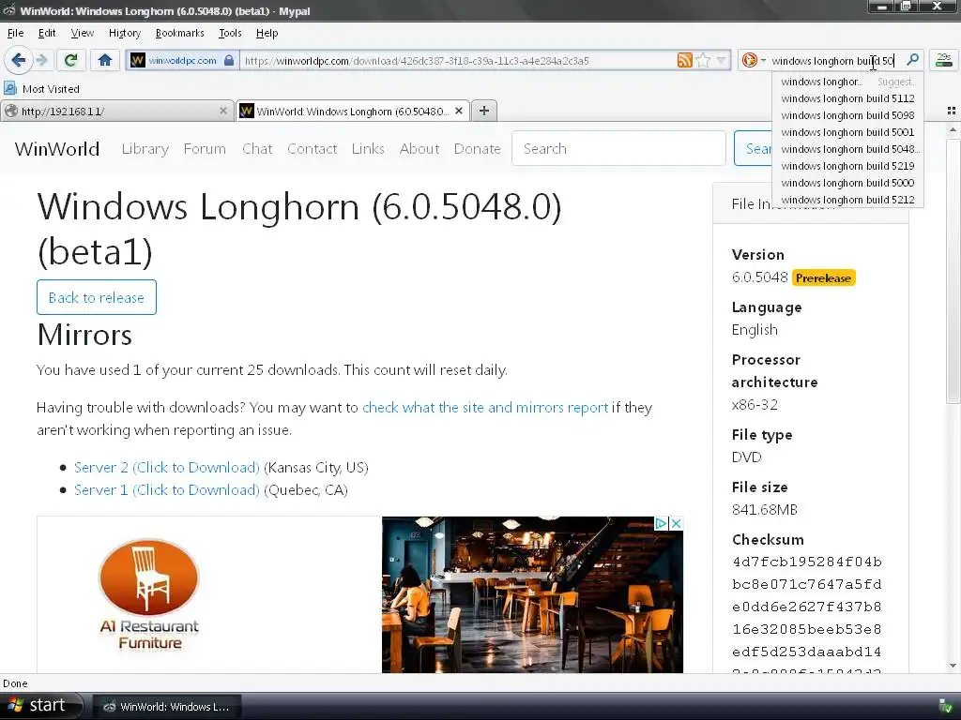Screen dimensions: 961x720
Task: Close the ad with its X icon
Action: (x=676, y=523)
